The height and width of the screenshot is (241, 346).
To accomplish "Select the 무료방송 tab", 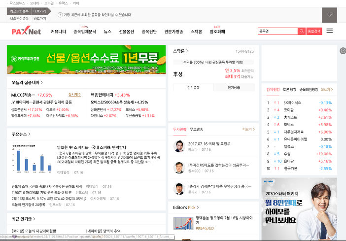I will 196,129.
